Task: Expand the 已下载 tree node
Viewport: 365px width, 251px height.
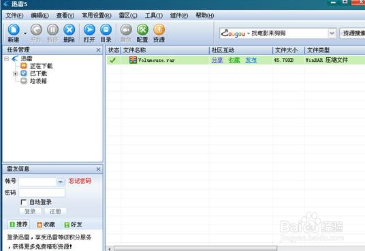Action: pyautogui.click(x=16, y=73)
